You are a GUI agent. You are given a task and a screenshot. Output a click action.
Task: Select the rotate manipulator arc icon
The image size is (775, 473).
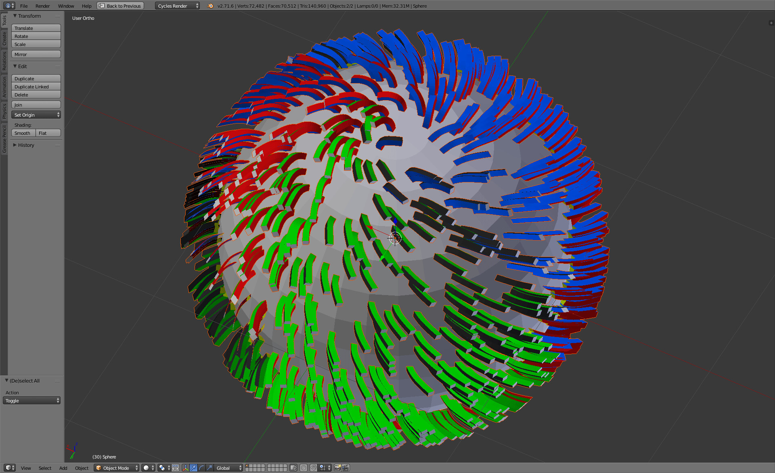(x=201, y=468)
